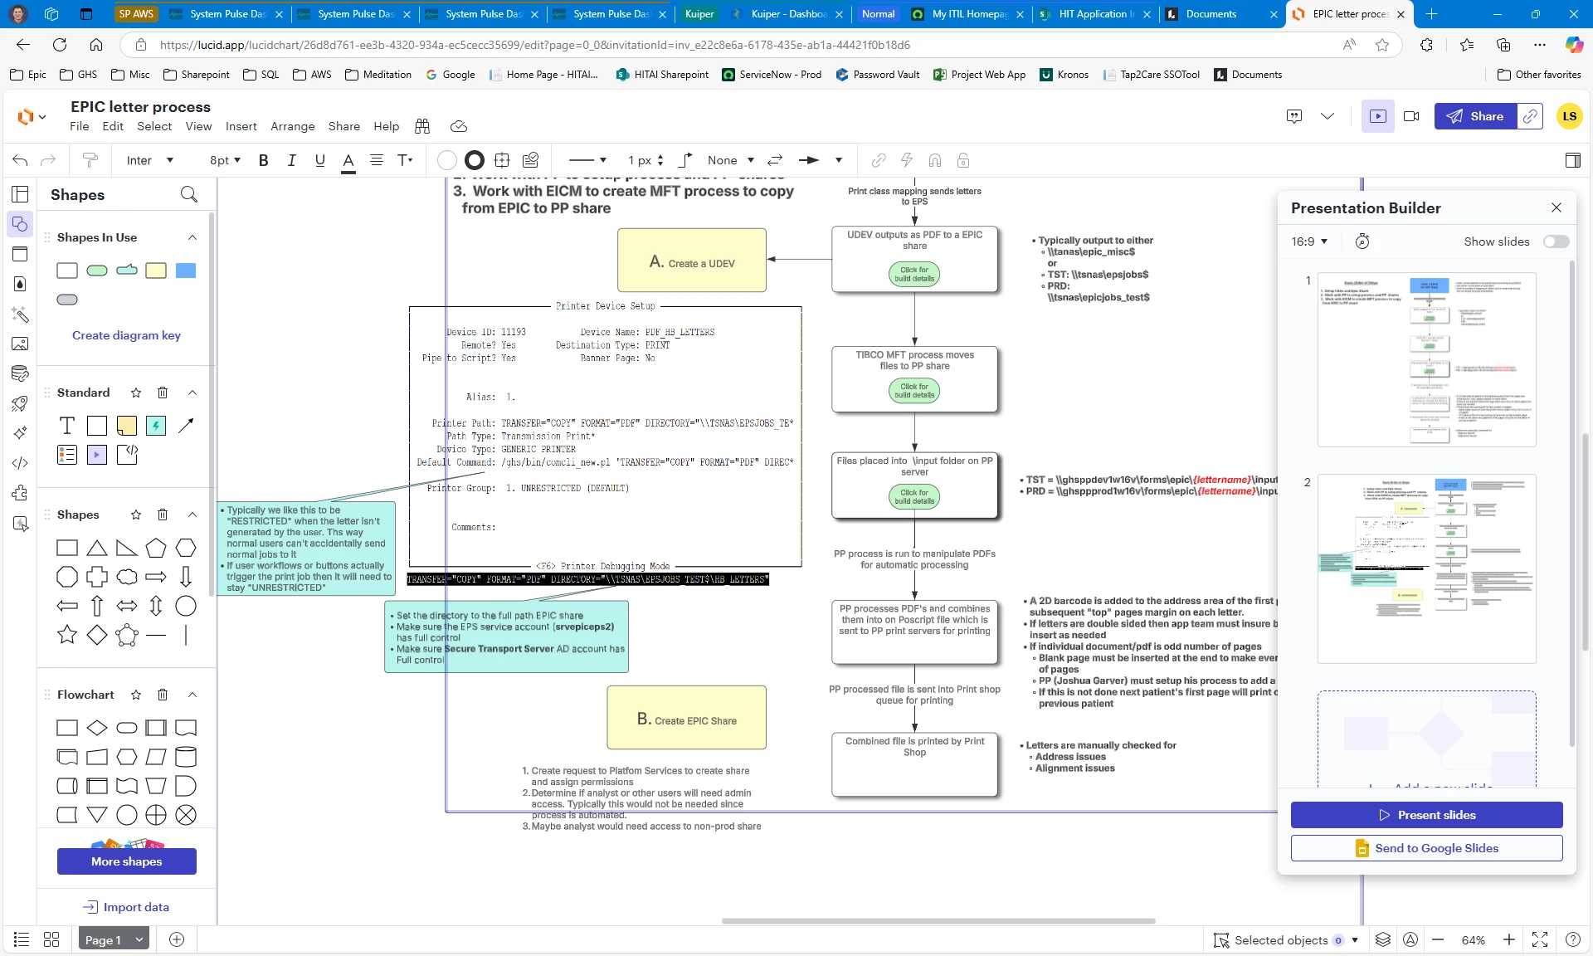The width and height of the screenshot is (1593, 956).
Task: Click the cloud save status icon
Action: coord(459,126)
